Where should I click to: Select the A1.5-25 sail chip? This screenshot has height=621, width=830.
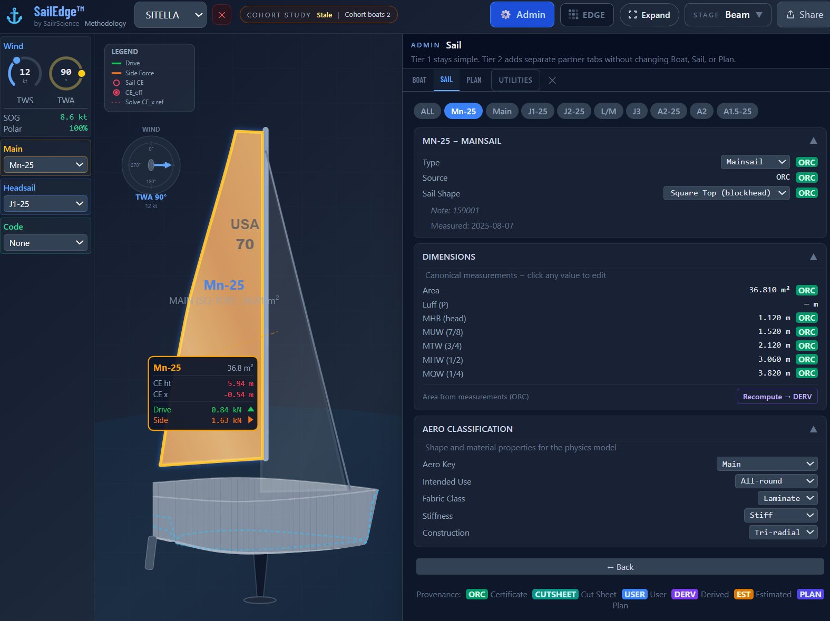pos(737,111)
